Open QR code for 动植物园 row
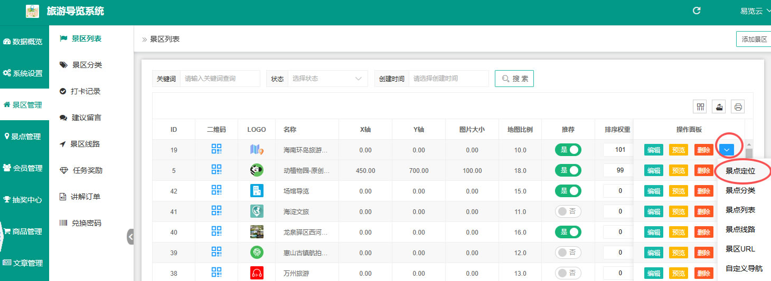The width and height of the screenshot is (771, 281). (217, 170)
